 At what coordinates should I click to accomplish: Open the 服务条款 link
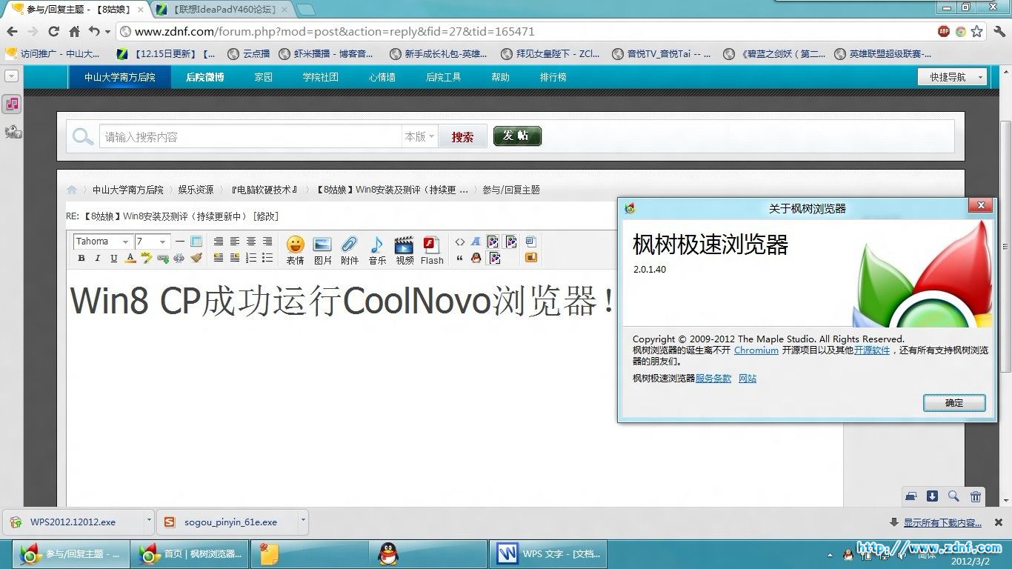713,379
